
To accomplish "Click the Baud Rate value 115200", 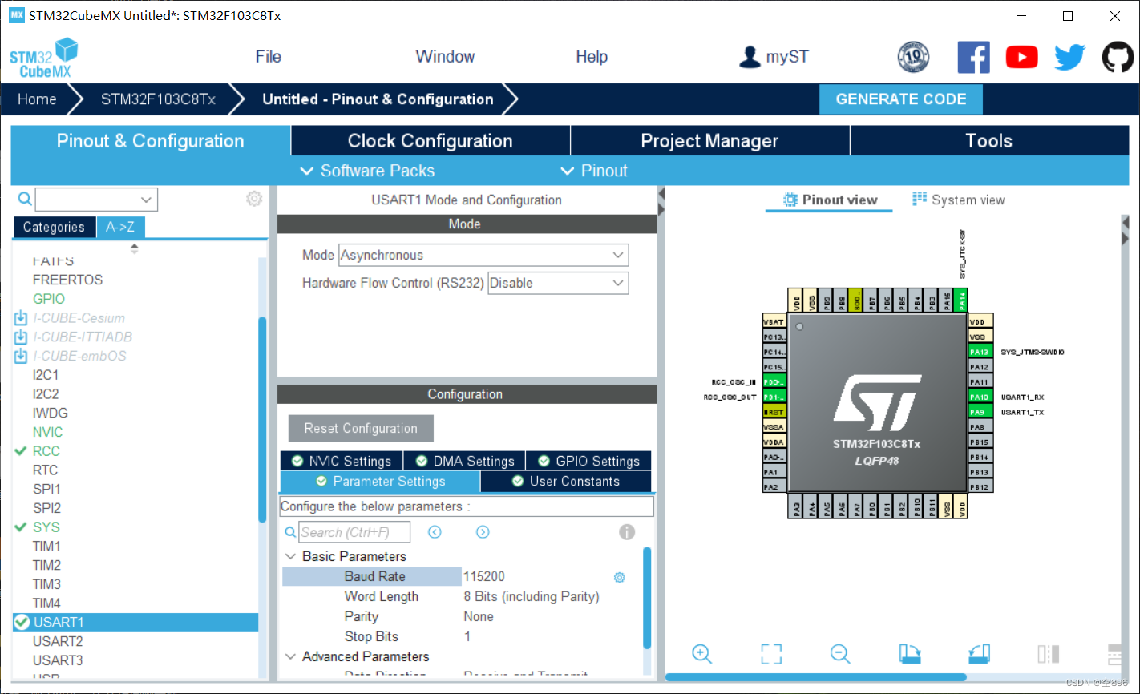I will 484,577.
